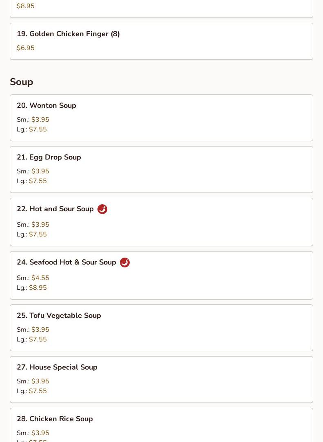Viewport: 323px width, 442px height.
Task: Select 27. House Special Soup item
Action: click(x=161, y=379)
